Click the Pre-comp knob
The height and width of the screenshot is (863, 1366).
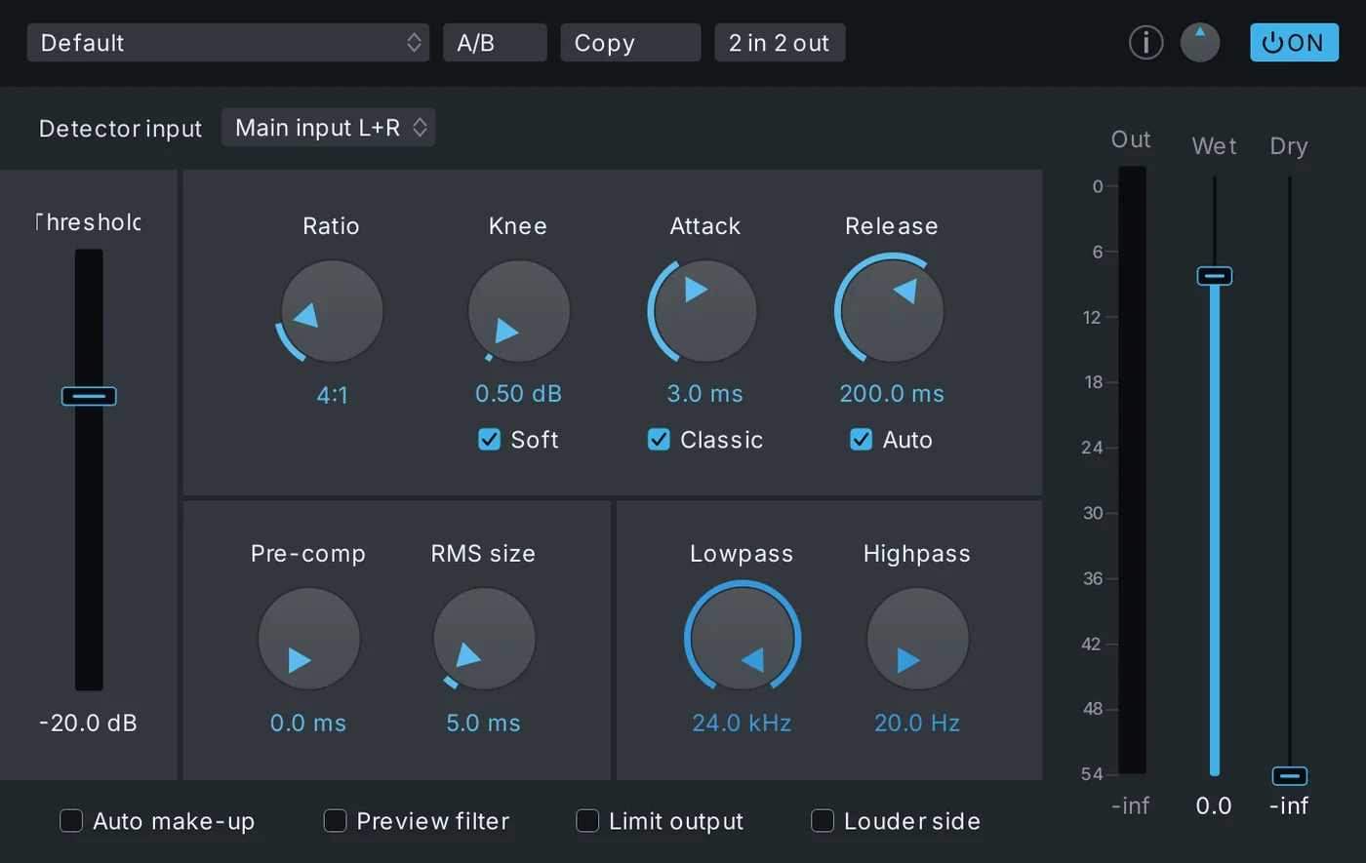pos(308,640)
